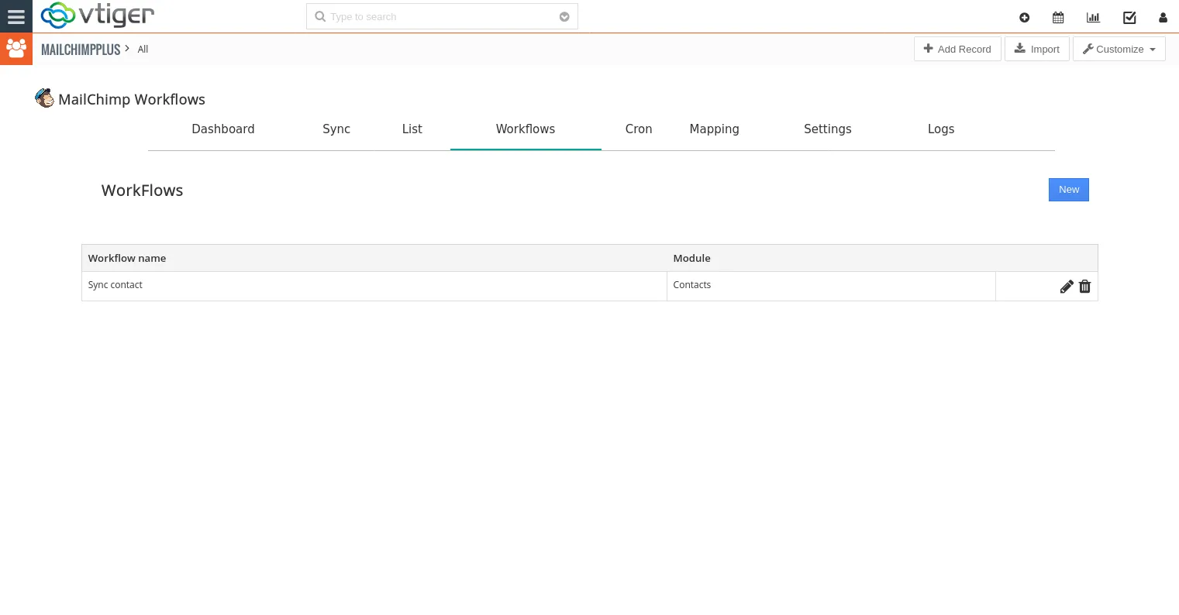Expand the search module dropdown arrow

pyautogui.click(x=564, y=17)
